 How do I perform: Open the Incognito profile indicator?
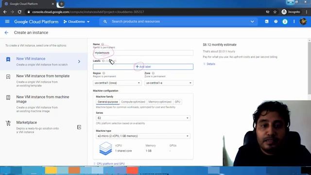[291, 12]
